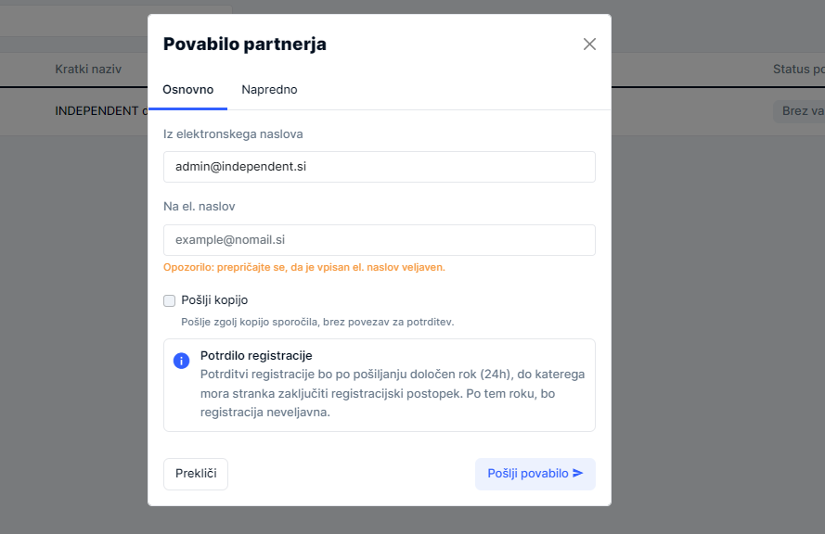The image size is (825, 534).
Task: Click the Pošlji povabilo button text
Action: 527,473
